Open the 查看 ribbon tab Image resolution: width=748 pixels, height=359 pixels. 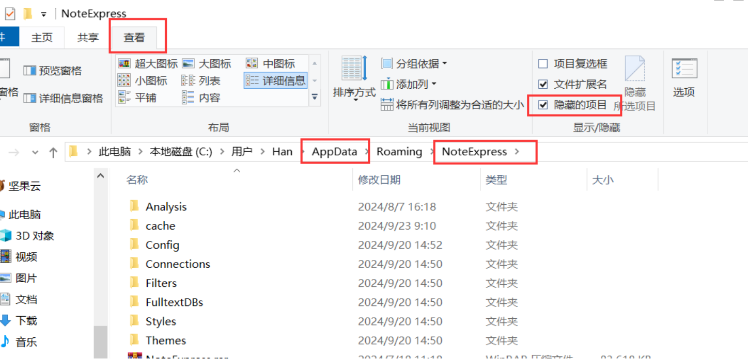click(134, 38)
